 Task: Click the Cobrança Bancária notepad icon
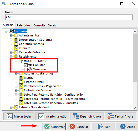16,44
